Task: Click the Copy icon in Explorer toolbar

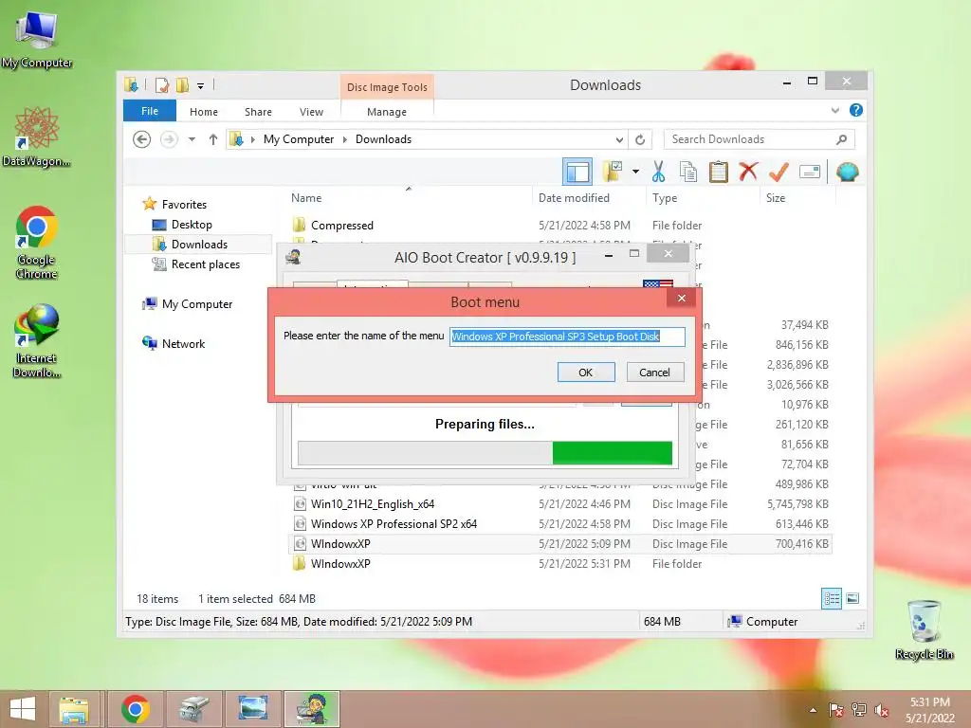Action: tap(688, 172)
